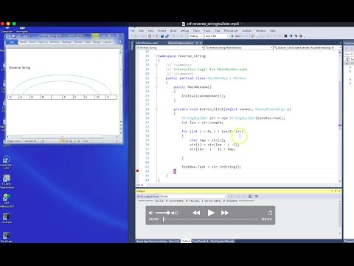Screen dimensions: 354x266
Task: Open the File tab in Microsoft Word
Action: point(12,42)
